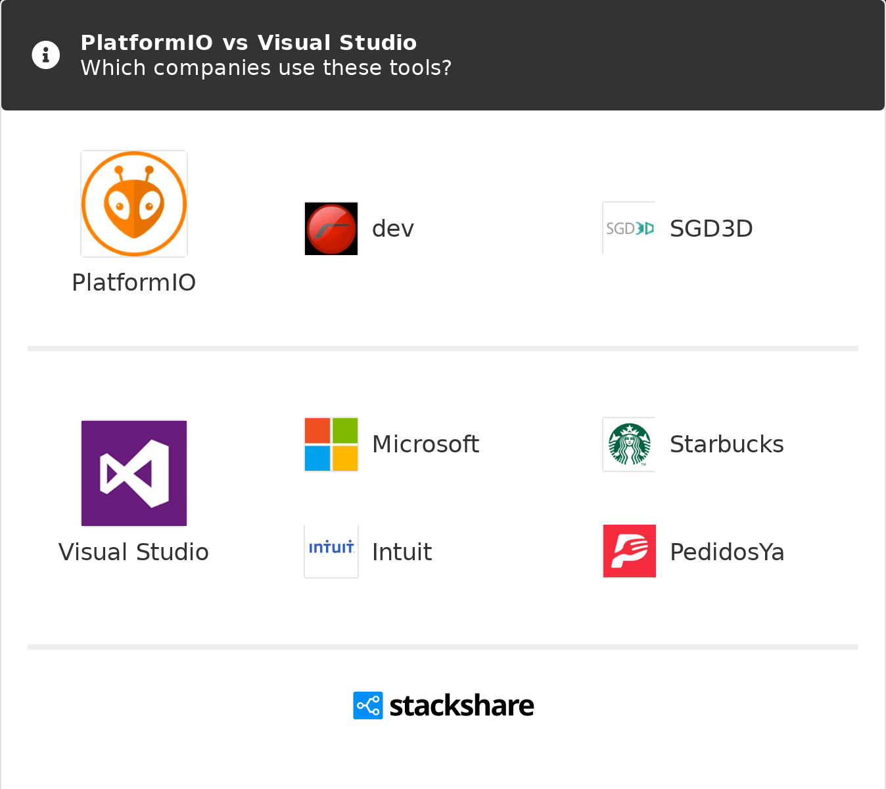The height and width of the screenshot is (789, 886).
Task: Click the PlatformIO alien logo
Action: tap(134, 204)
